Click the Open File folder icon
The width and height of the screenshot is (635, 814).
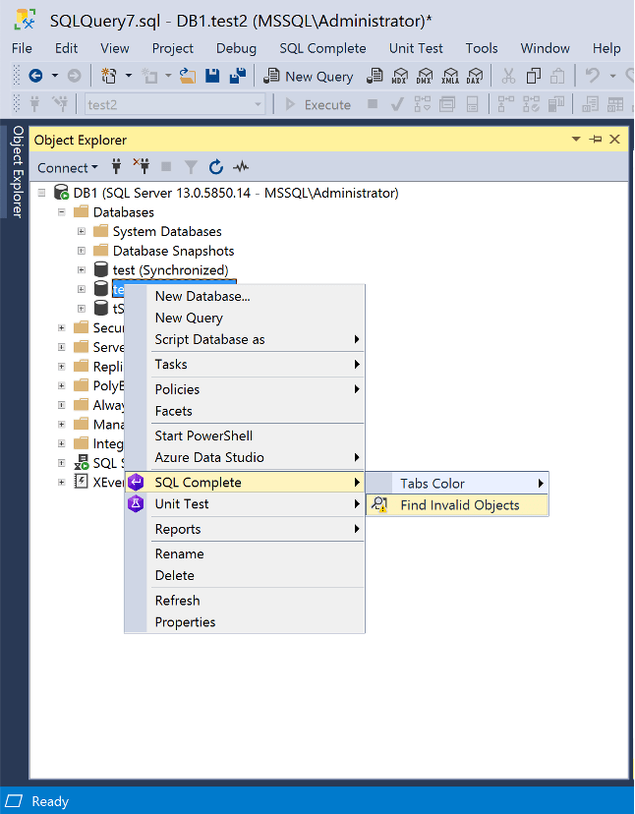[x=188, y=77]
